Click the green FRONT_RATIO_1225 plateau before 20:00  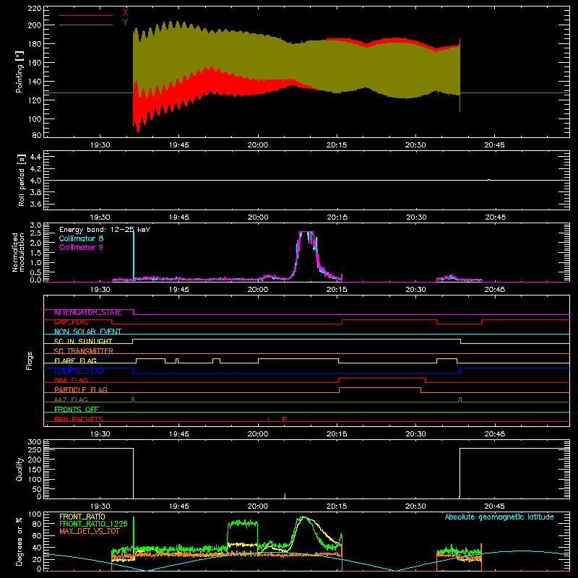pos(243,522)
